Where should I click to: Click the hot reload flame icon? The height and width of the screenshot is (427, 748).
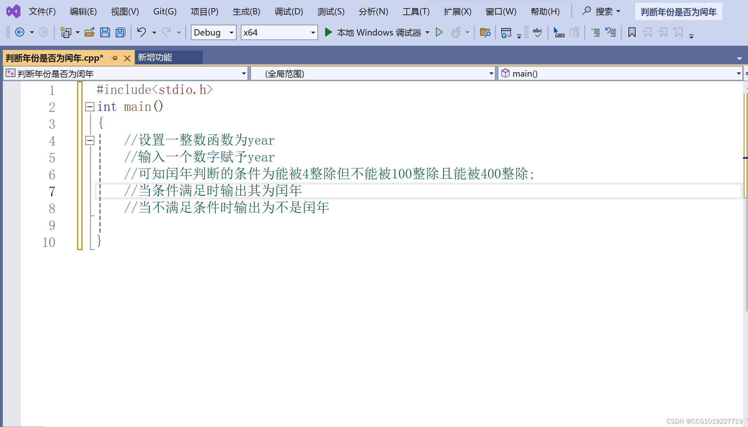click(x=456, y=32)
